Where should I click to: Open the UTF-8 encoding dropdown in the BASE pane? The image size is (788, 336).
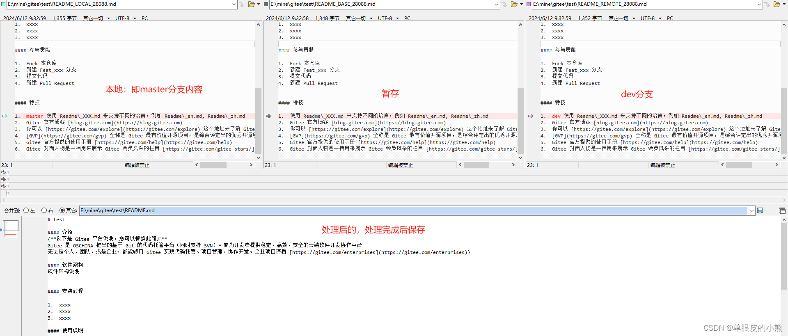[388, 18]
